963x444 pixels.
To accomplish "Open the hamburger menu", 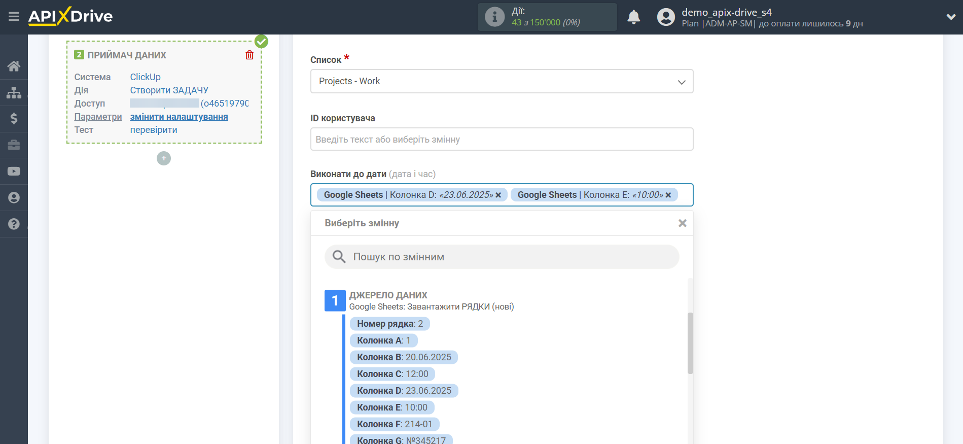I will 14,17.
